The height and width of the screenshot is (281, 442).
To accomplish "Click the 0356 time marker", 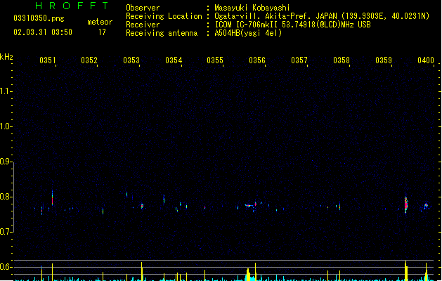I will point(257,60).
